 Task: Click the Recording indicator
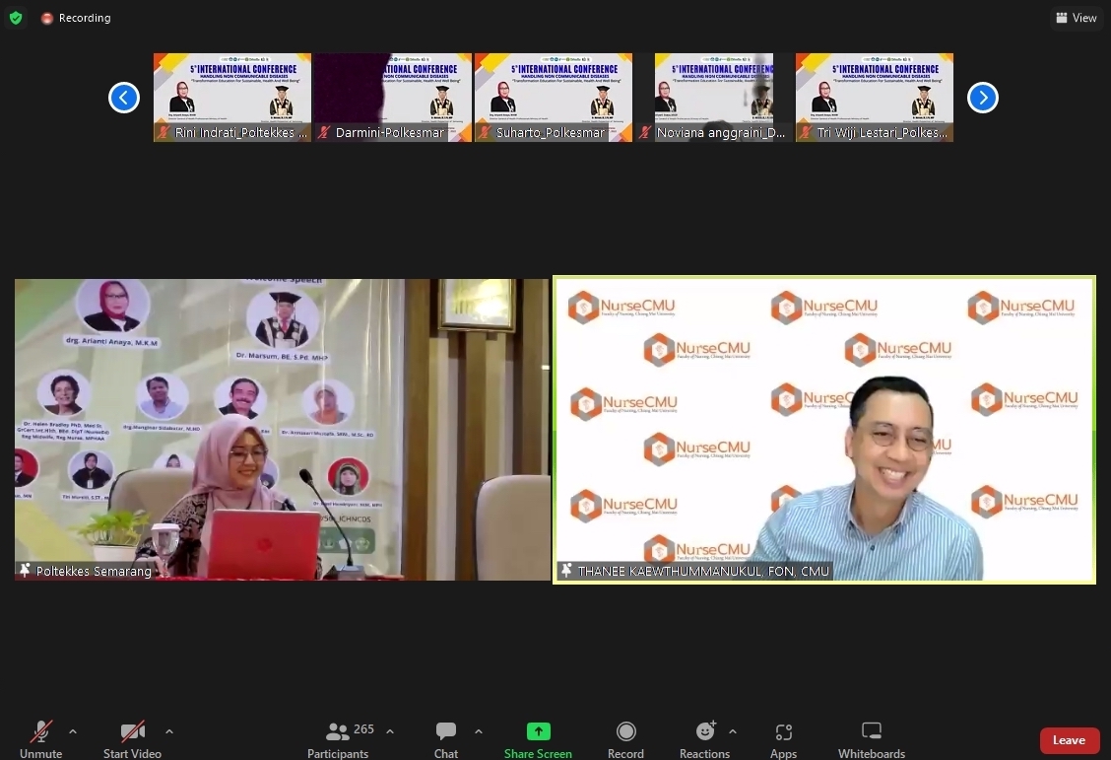[76, 18]
